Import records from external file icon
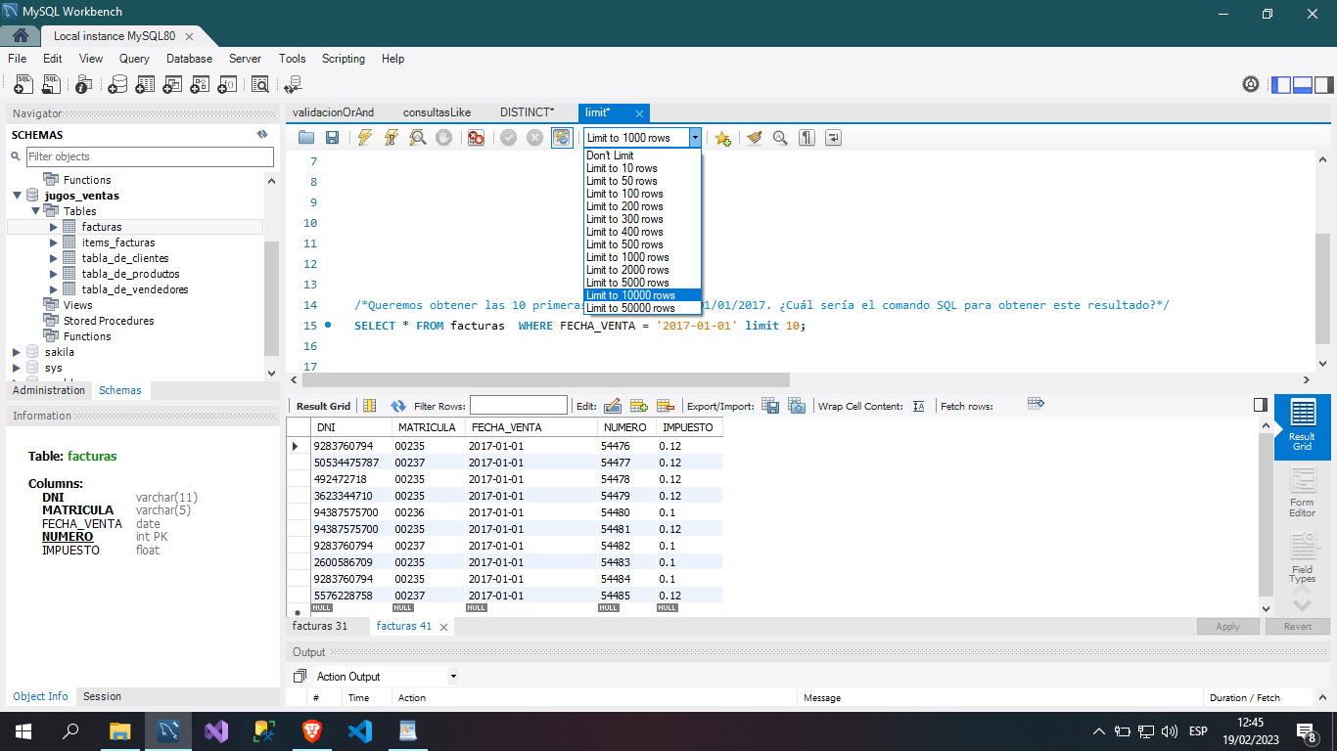This screenshot has width=1337, height=751. 797,406
